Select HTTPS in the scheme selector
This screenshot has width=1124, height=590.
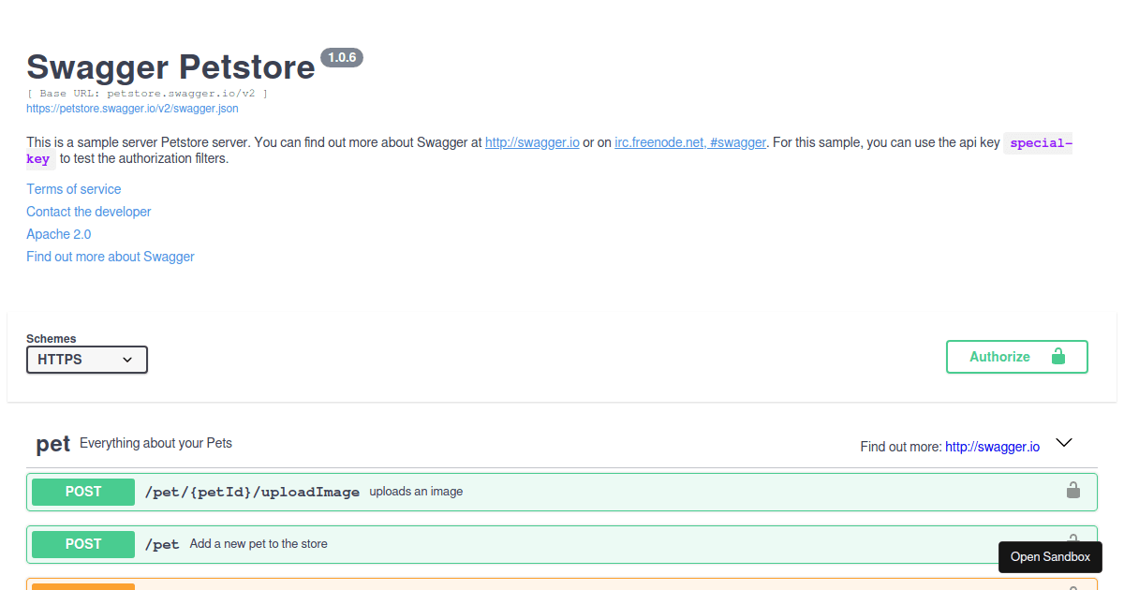coord(87,360)
